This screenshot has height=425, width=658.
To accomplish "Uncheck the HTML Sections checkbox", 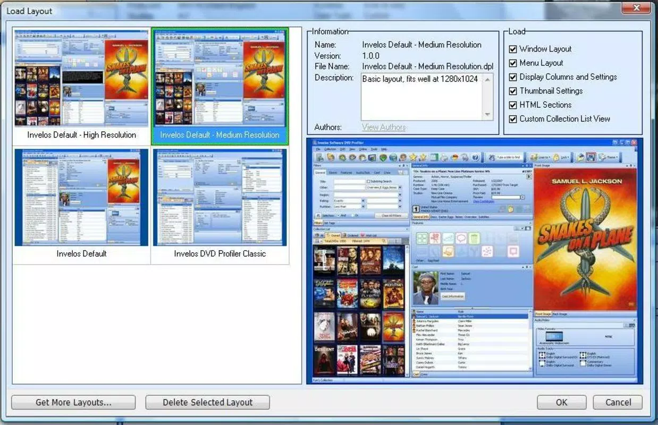I will [x=513, y=105].
